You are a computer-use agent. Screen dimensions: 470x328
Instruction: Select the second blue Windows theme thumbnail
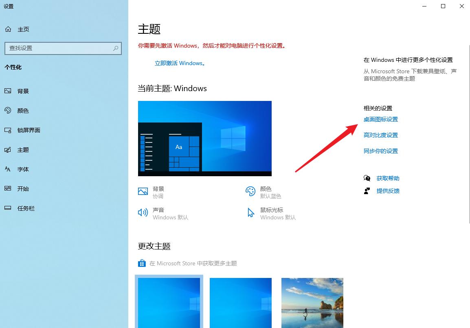pos(240,303)
